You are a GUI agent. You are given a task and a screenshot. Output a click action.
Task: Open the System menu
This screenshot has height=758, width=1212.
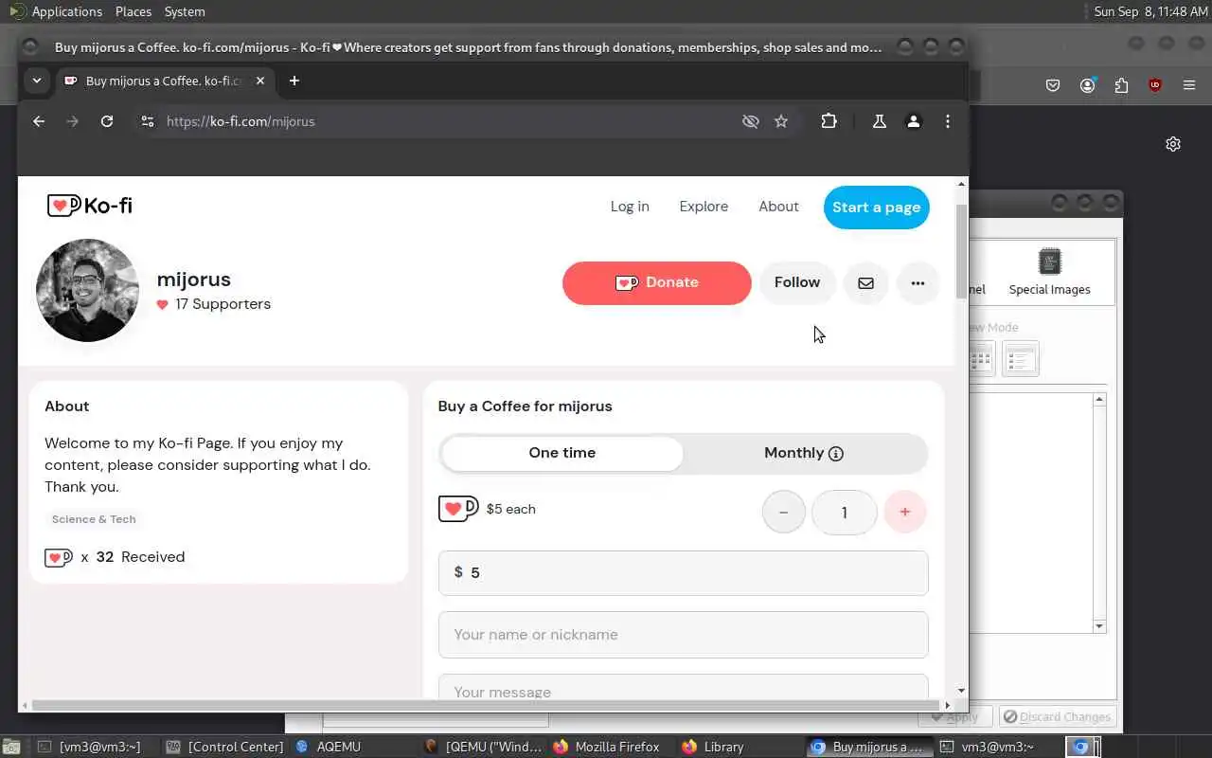pyautogui.click(x=185, y=11)
